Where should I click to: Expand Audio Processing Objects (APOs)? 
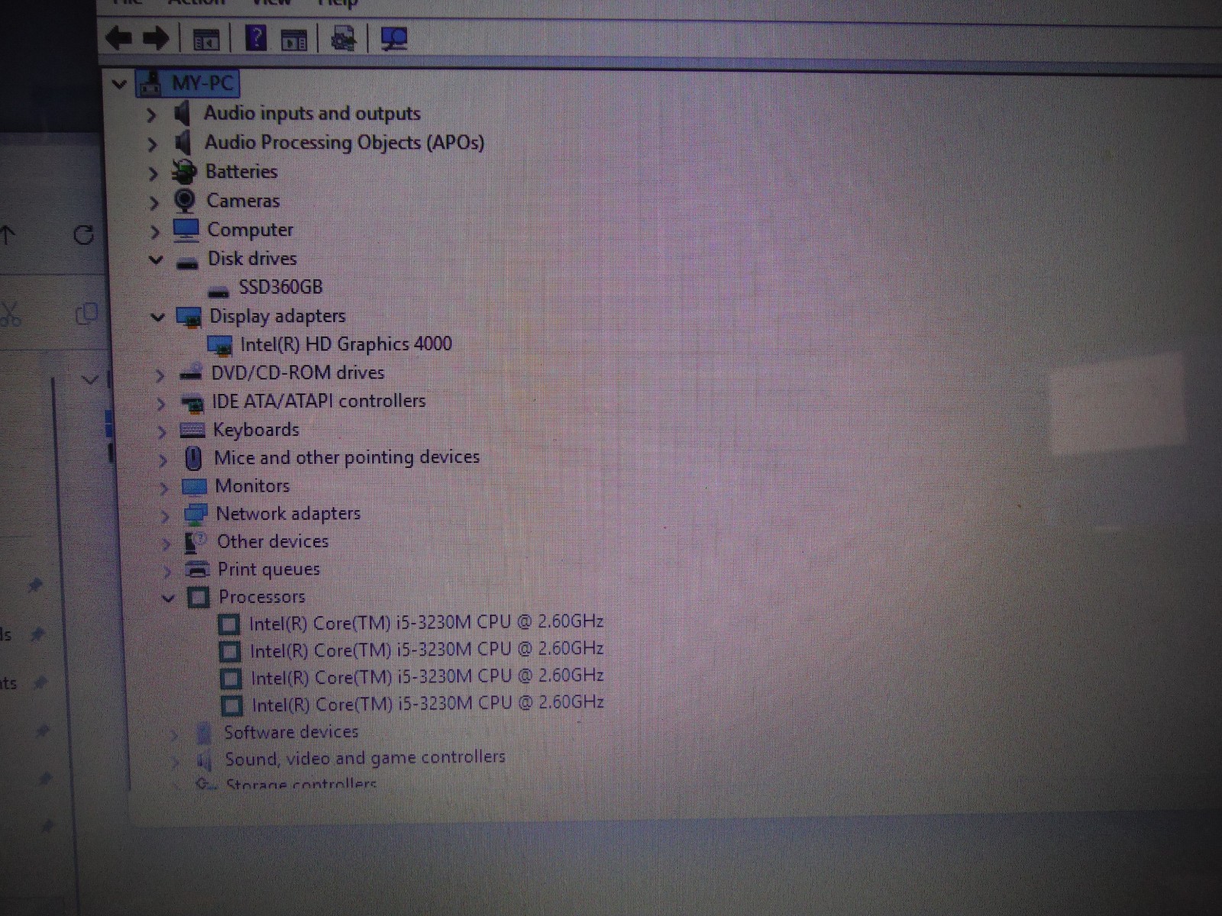(152, 144)
